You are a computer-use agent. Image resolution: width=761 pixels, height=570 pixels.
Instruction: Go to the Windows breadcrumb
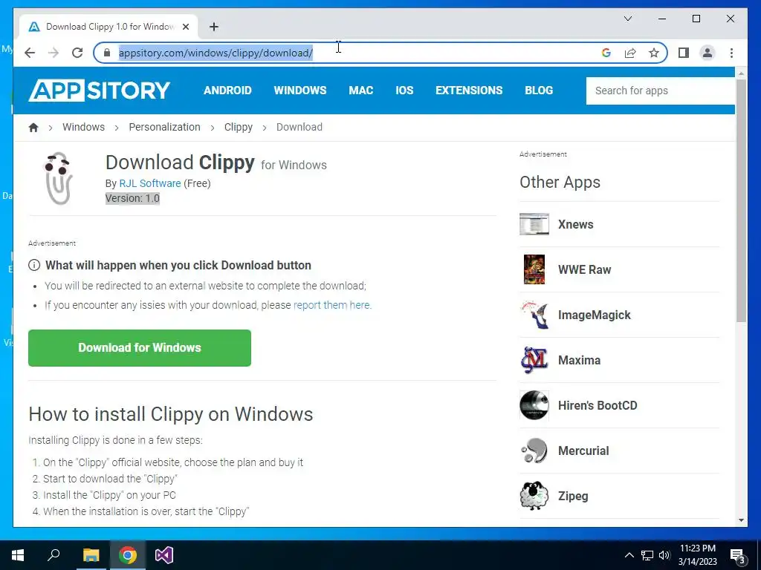pos(83,127)
